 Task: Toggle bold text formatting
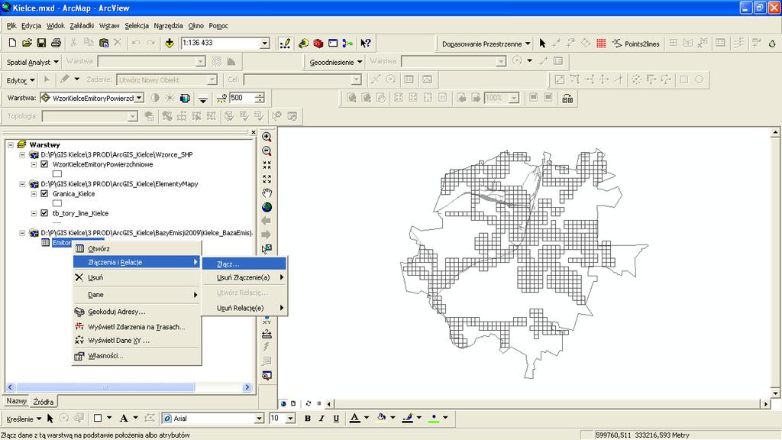307,419
